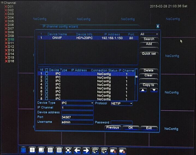
Task: Select the four-split view layout
Action: click(x=32, y=150)
